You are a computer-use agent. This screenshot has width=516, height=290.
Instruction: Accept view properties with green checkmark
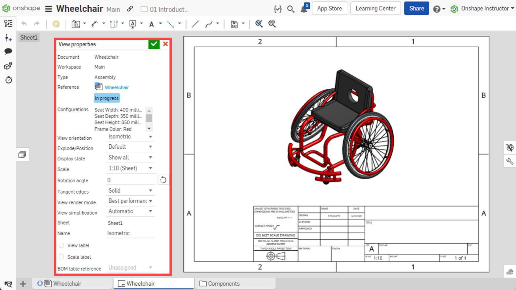click(x=154, y=44)
